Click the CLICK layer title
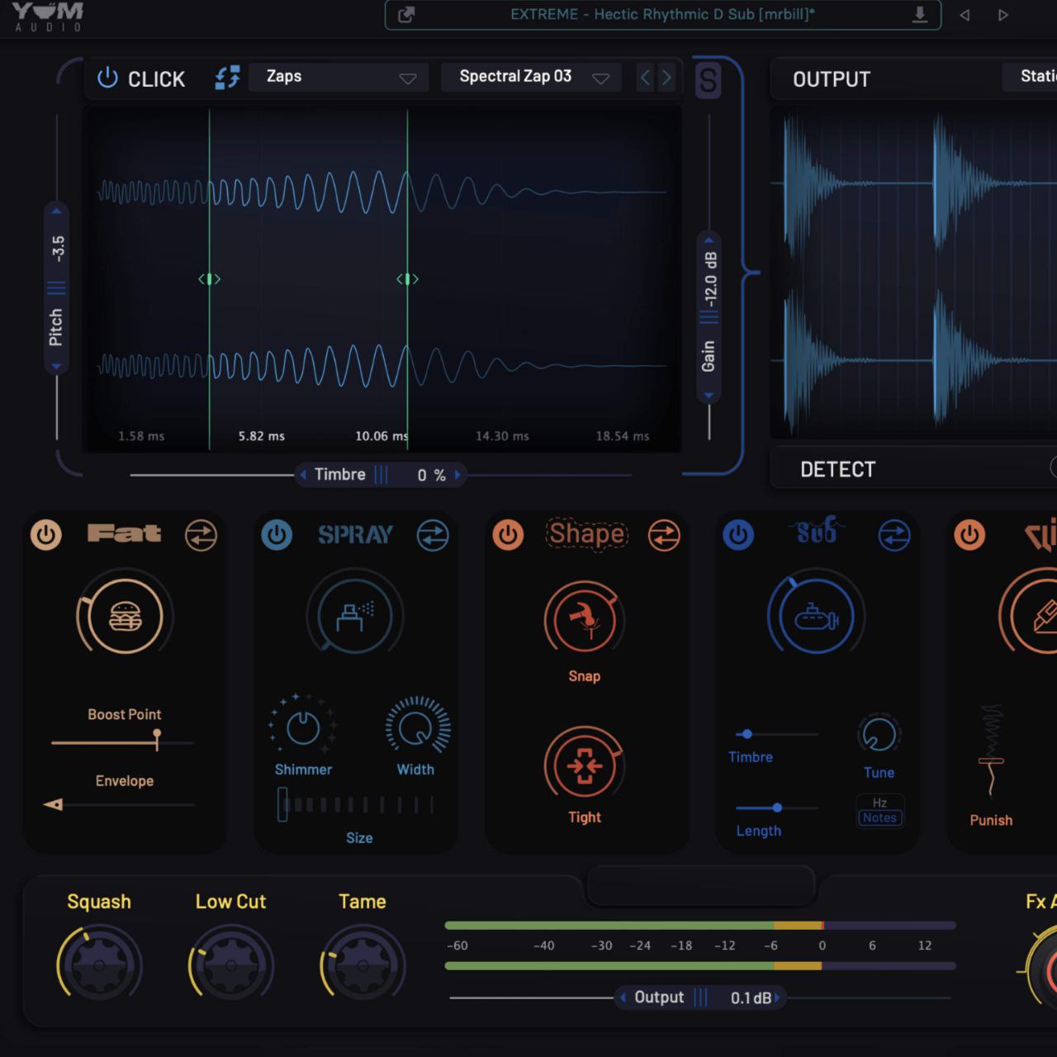This screenshot has width=1057, height=1057. [156, 78]
